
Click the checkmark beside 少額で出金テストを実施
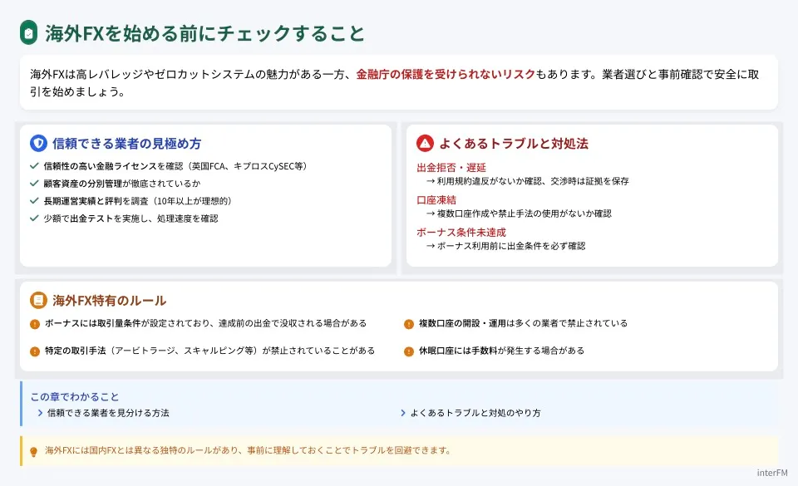pos(33,218)
